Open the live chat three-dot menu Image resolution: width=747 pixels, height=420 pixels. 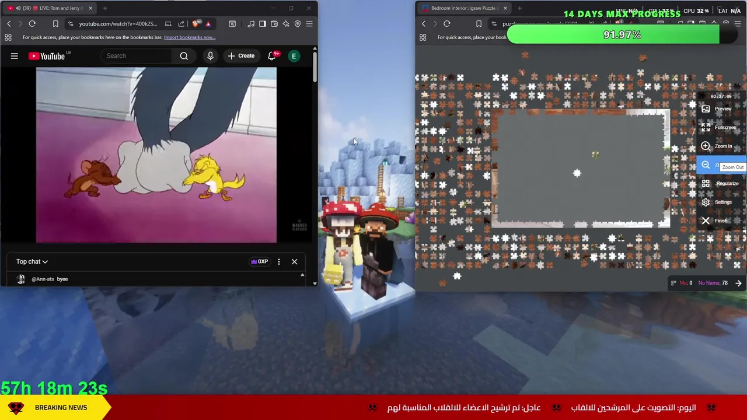pyautogui.click(x=279, y=261)
